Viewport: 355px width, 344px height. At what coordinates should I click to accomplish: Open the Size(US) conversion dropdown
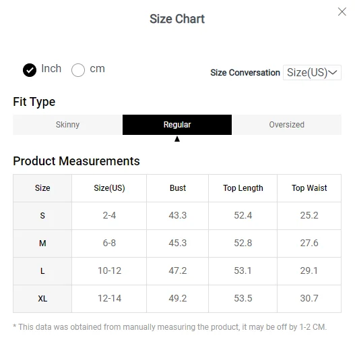[312, 73]
